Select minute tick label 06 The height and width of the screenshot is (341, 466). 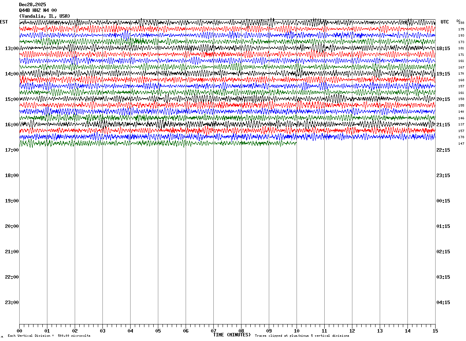(186, 331)
